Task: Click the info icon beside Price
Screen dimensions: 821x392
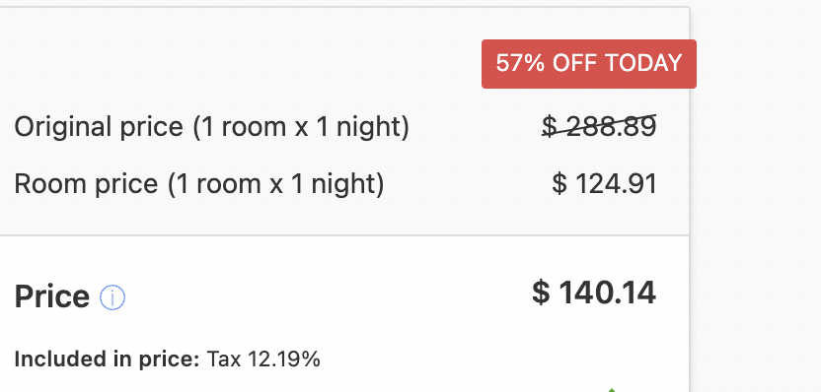Action: [x=112, y=297]
